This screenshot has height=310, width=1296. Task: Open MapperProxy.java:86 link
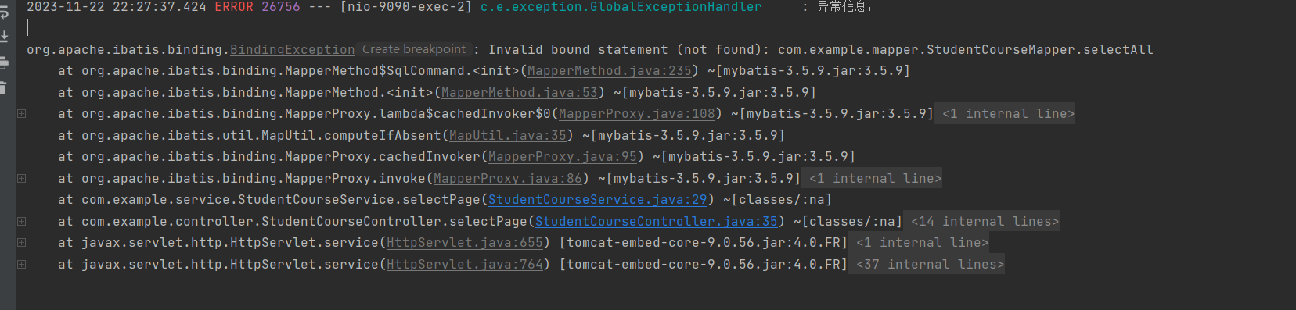click(x=508, y=179)
